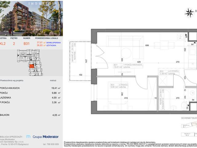Screen dimensions: 197x148
Task: Click the BALKON area on the plan
Action: point(80,61)
